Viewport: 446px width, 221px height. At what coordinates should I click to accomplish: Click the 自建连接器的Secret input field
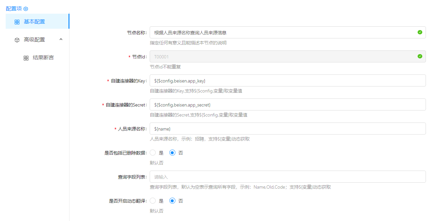287,104
